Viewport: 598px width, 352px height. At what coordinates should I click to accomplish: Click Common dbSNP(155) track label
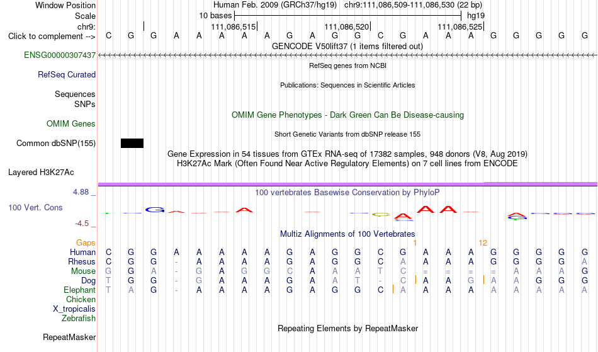tap(56, 143)
